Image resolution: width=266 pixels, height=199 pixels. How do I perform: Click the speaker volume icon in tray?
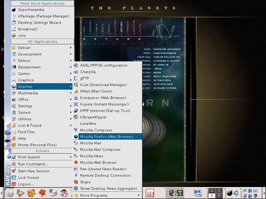click(x=236, y=193)
